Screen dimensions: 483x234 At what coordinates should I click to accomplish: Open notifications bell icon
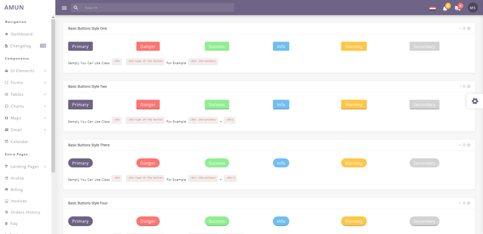[445, 8]
